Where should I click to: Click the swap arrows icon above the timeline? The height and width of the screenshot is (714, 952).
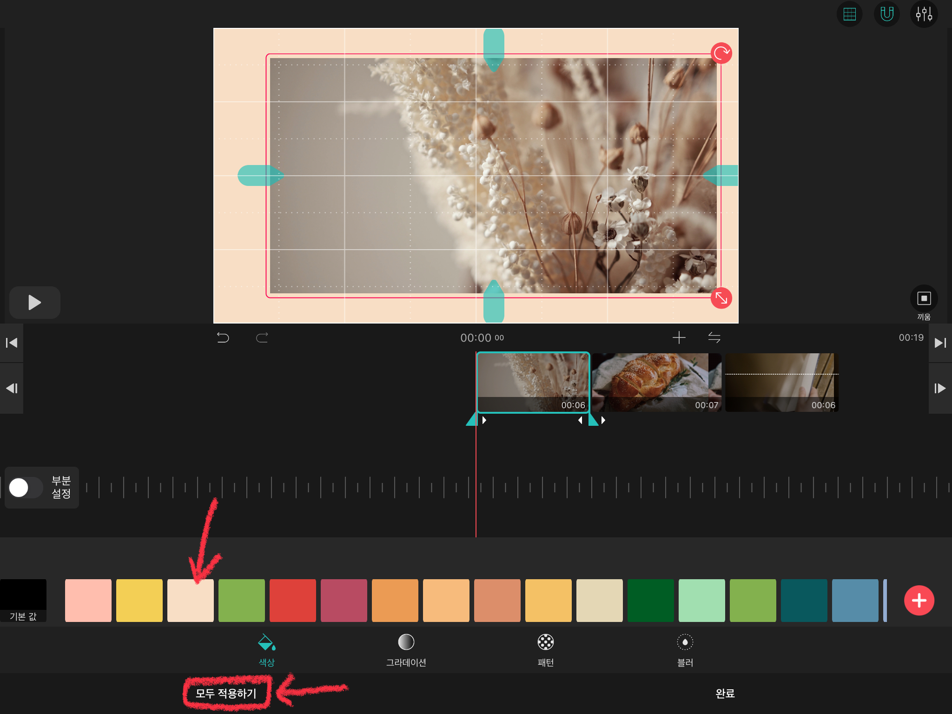(x=714, y=337)
